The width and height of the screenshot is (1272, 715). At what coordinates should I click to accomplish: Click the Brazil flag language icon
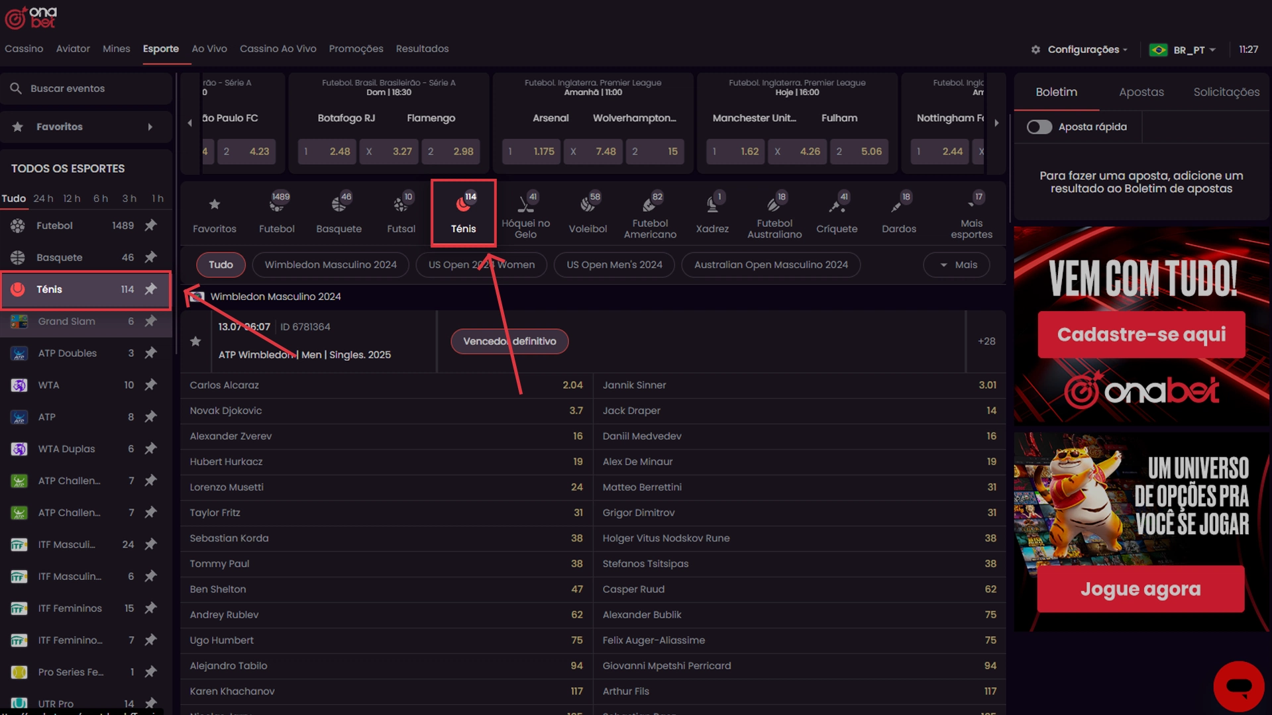click(1158, 50)
